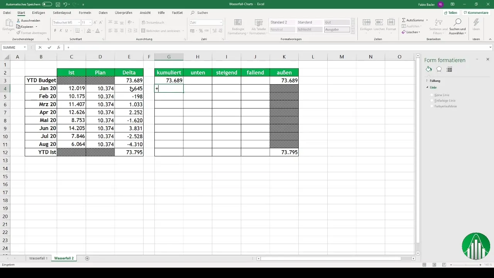Open the Quick Access Toolbar customize arrow

(83, 4)
